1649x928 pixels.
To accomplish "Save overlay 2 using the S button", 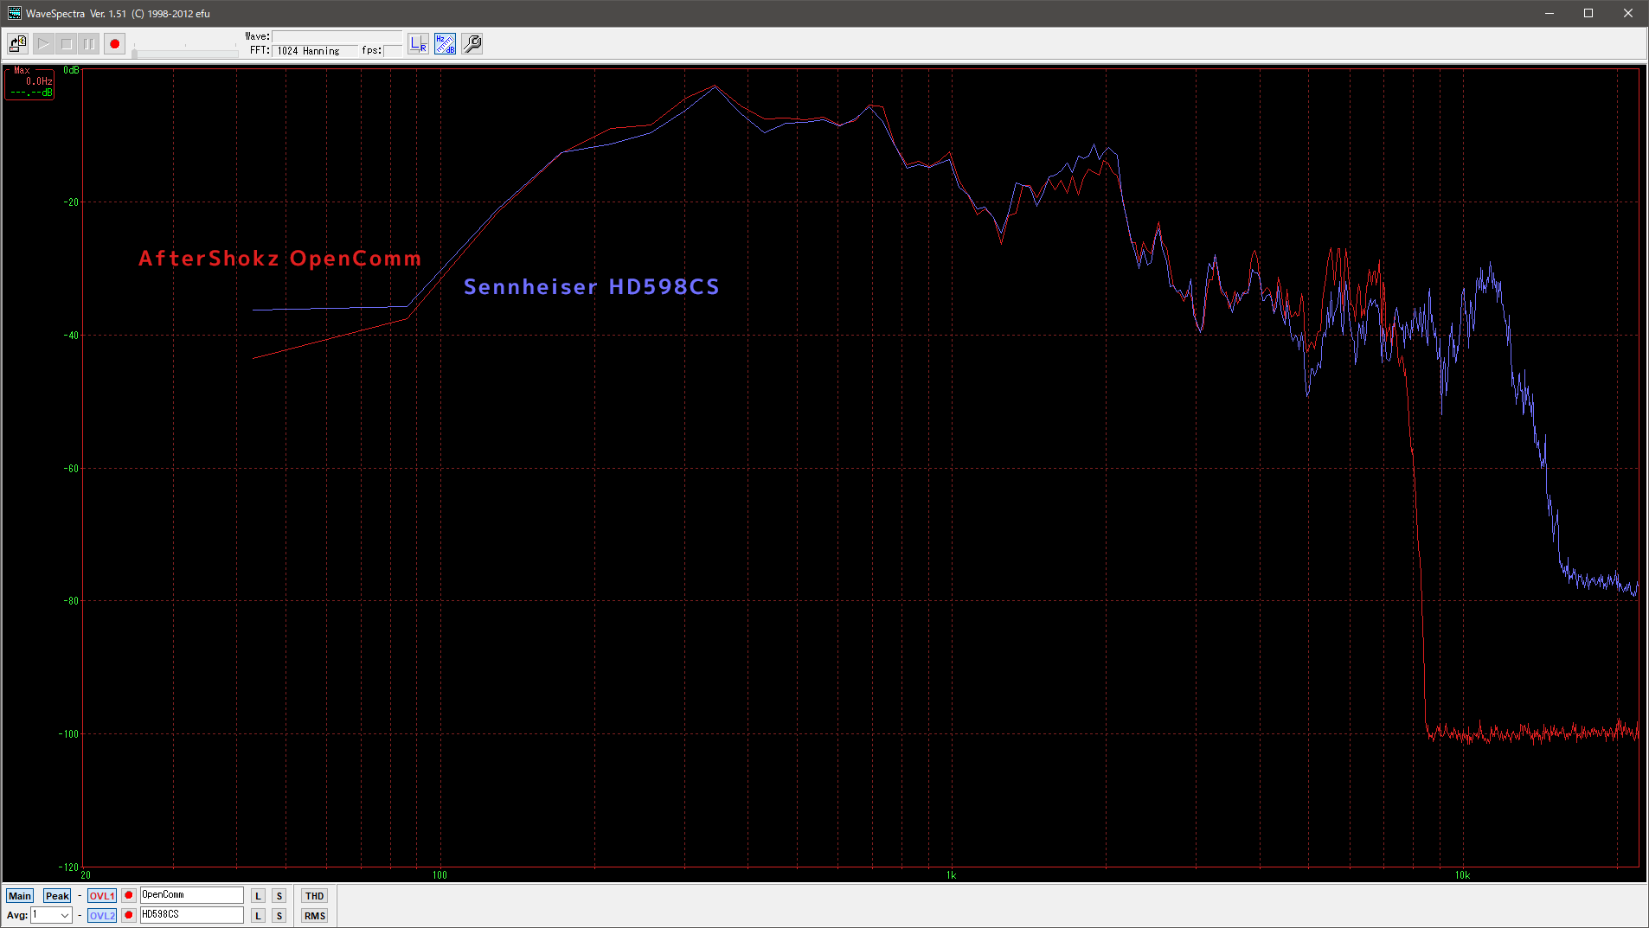I will pos(279,916).
